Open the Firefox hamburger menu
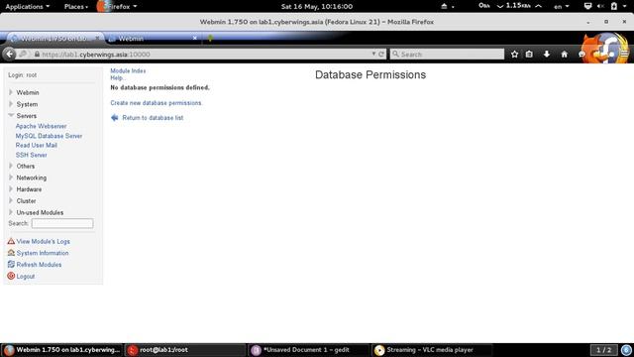The width and height of the screenshot is (634, 357). (x=625, y=54)
